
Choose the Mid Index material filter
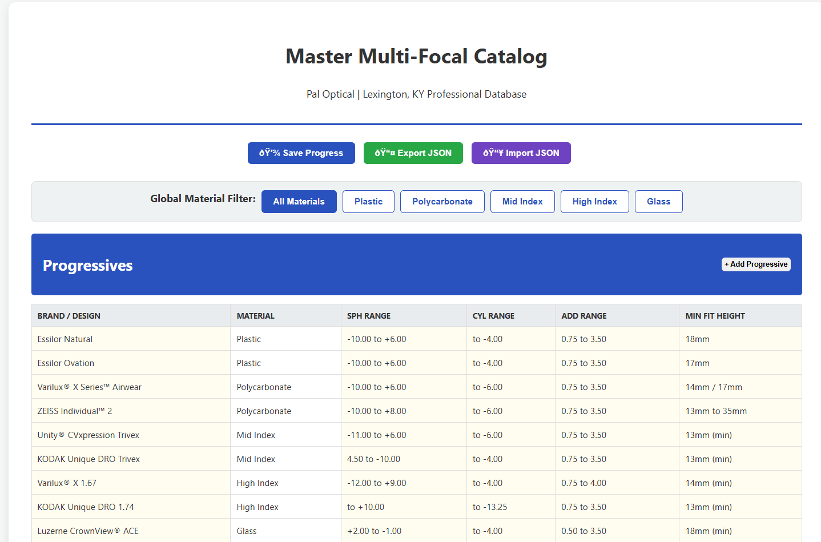(x=522, y=202)
